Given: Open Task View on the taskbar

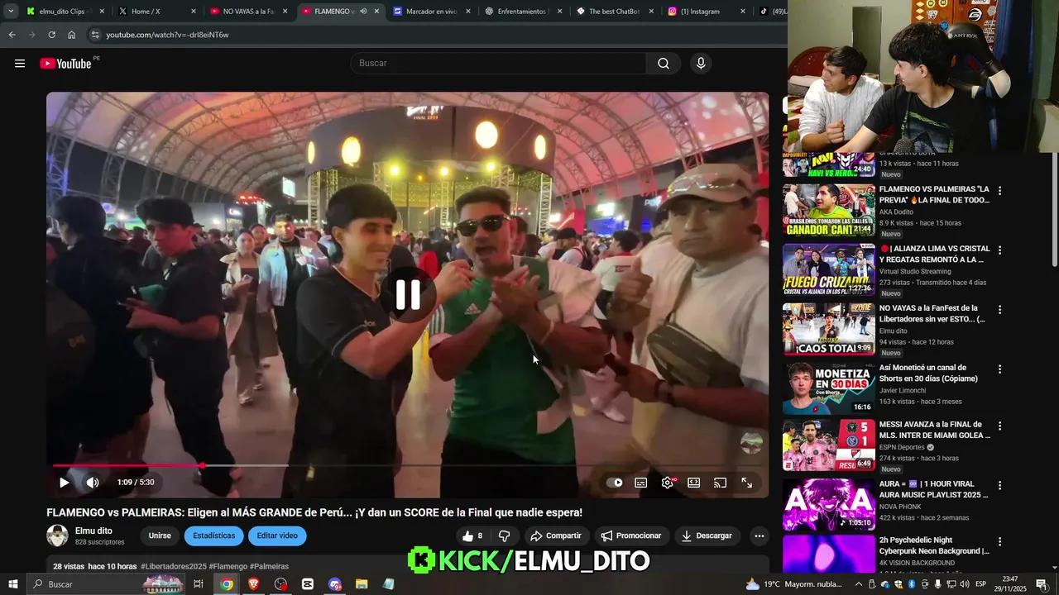Looking at the screenshot, I should (x=199, y=584).
